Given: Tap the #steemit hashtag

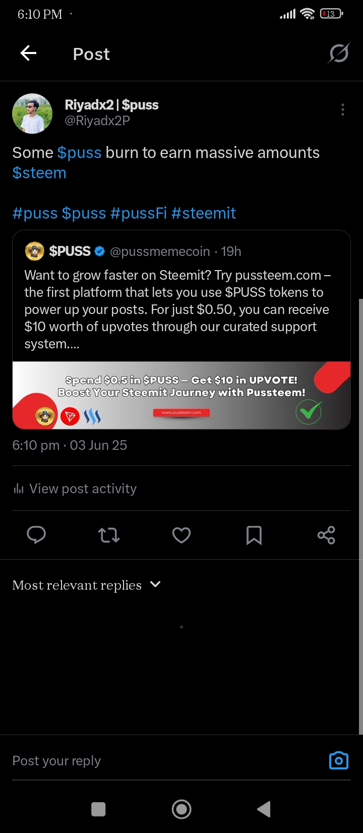Looking at the screenshot, I should [x=204, y=213].
